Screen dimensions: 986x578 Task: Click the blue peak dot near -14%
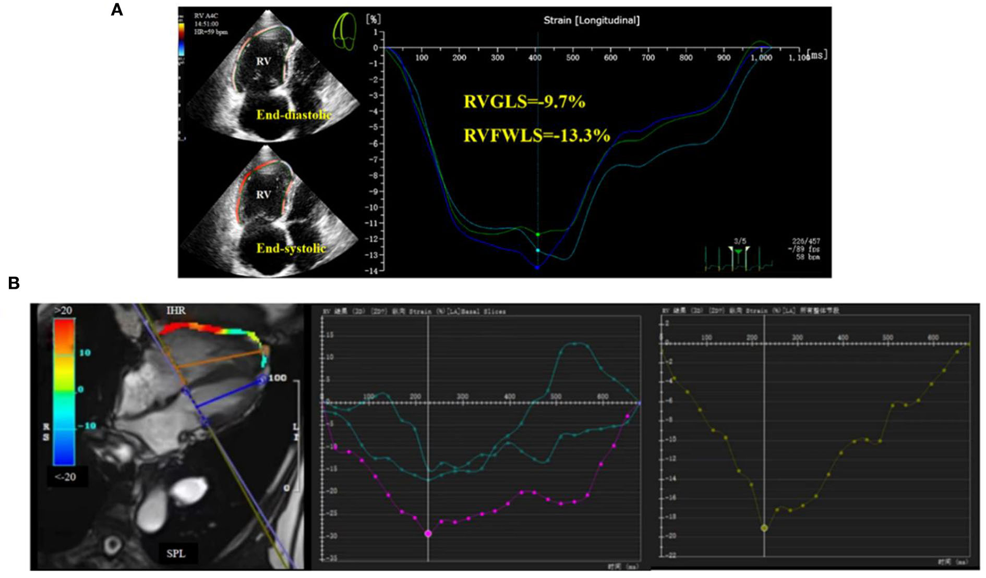537,268
